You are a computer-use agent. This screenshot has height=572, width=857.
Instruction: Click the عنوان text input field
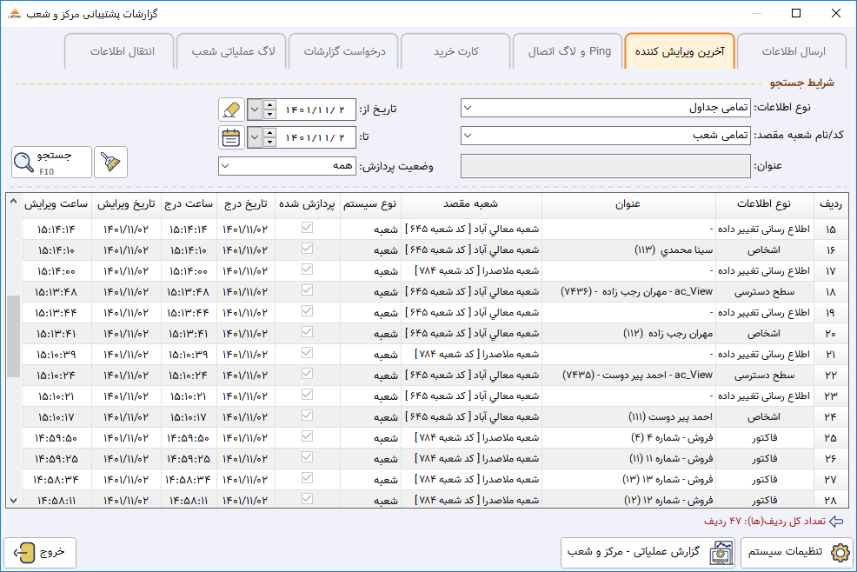pos(606,166)
